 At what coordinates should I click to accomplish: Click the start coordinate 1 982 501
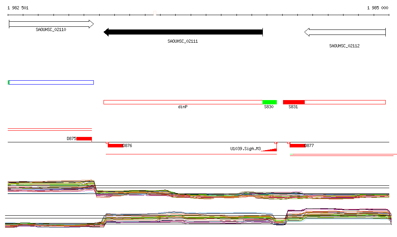[x=18, y=8]
